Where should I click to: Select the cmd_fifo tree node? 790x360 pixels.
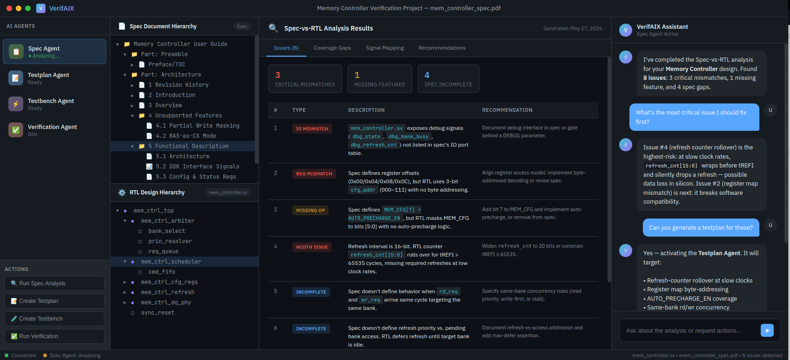pos(184,272)
